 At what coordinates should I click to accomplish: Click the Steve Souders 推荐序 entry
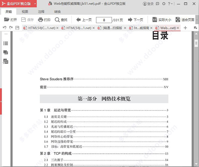[104, 79]
